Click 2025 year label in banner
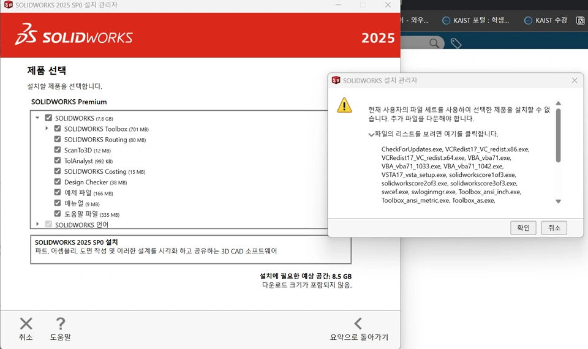Image resolution: width=588 pixels, height=349 pixels. [378, 38]
